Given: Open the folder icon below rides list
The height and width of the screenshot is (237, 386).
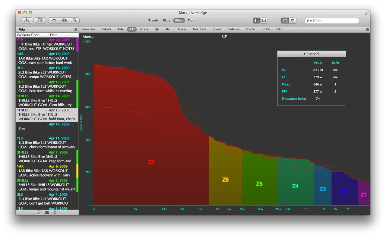Looking at the screenshot, I should 47,213.
